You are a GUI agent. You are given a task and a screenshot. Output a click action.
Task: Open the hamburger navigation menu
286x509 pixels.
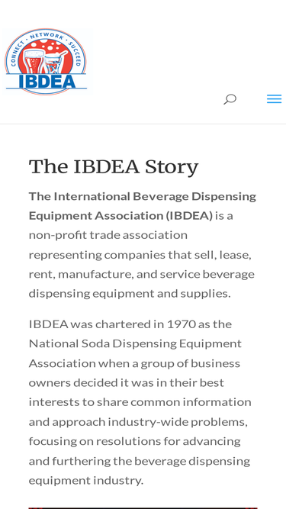coord(274,99)
